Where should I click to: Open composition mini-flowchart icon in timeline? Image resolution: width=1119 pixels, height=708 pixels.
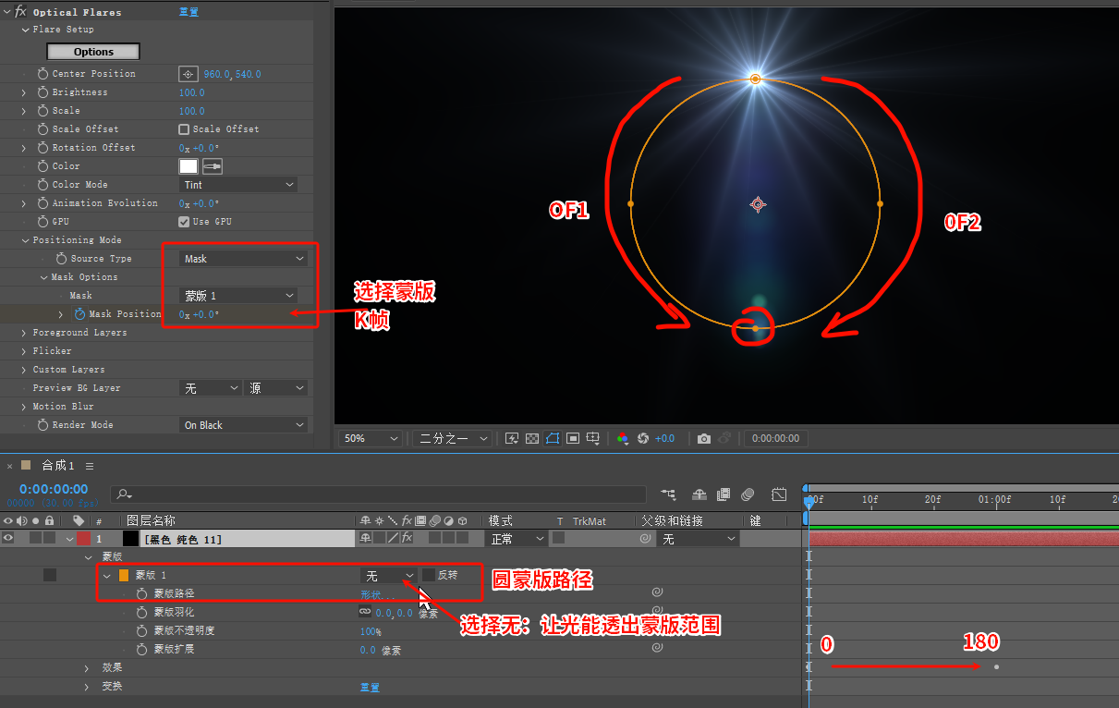pyautogui.click(x=668, y=494)
